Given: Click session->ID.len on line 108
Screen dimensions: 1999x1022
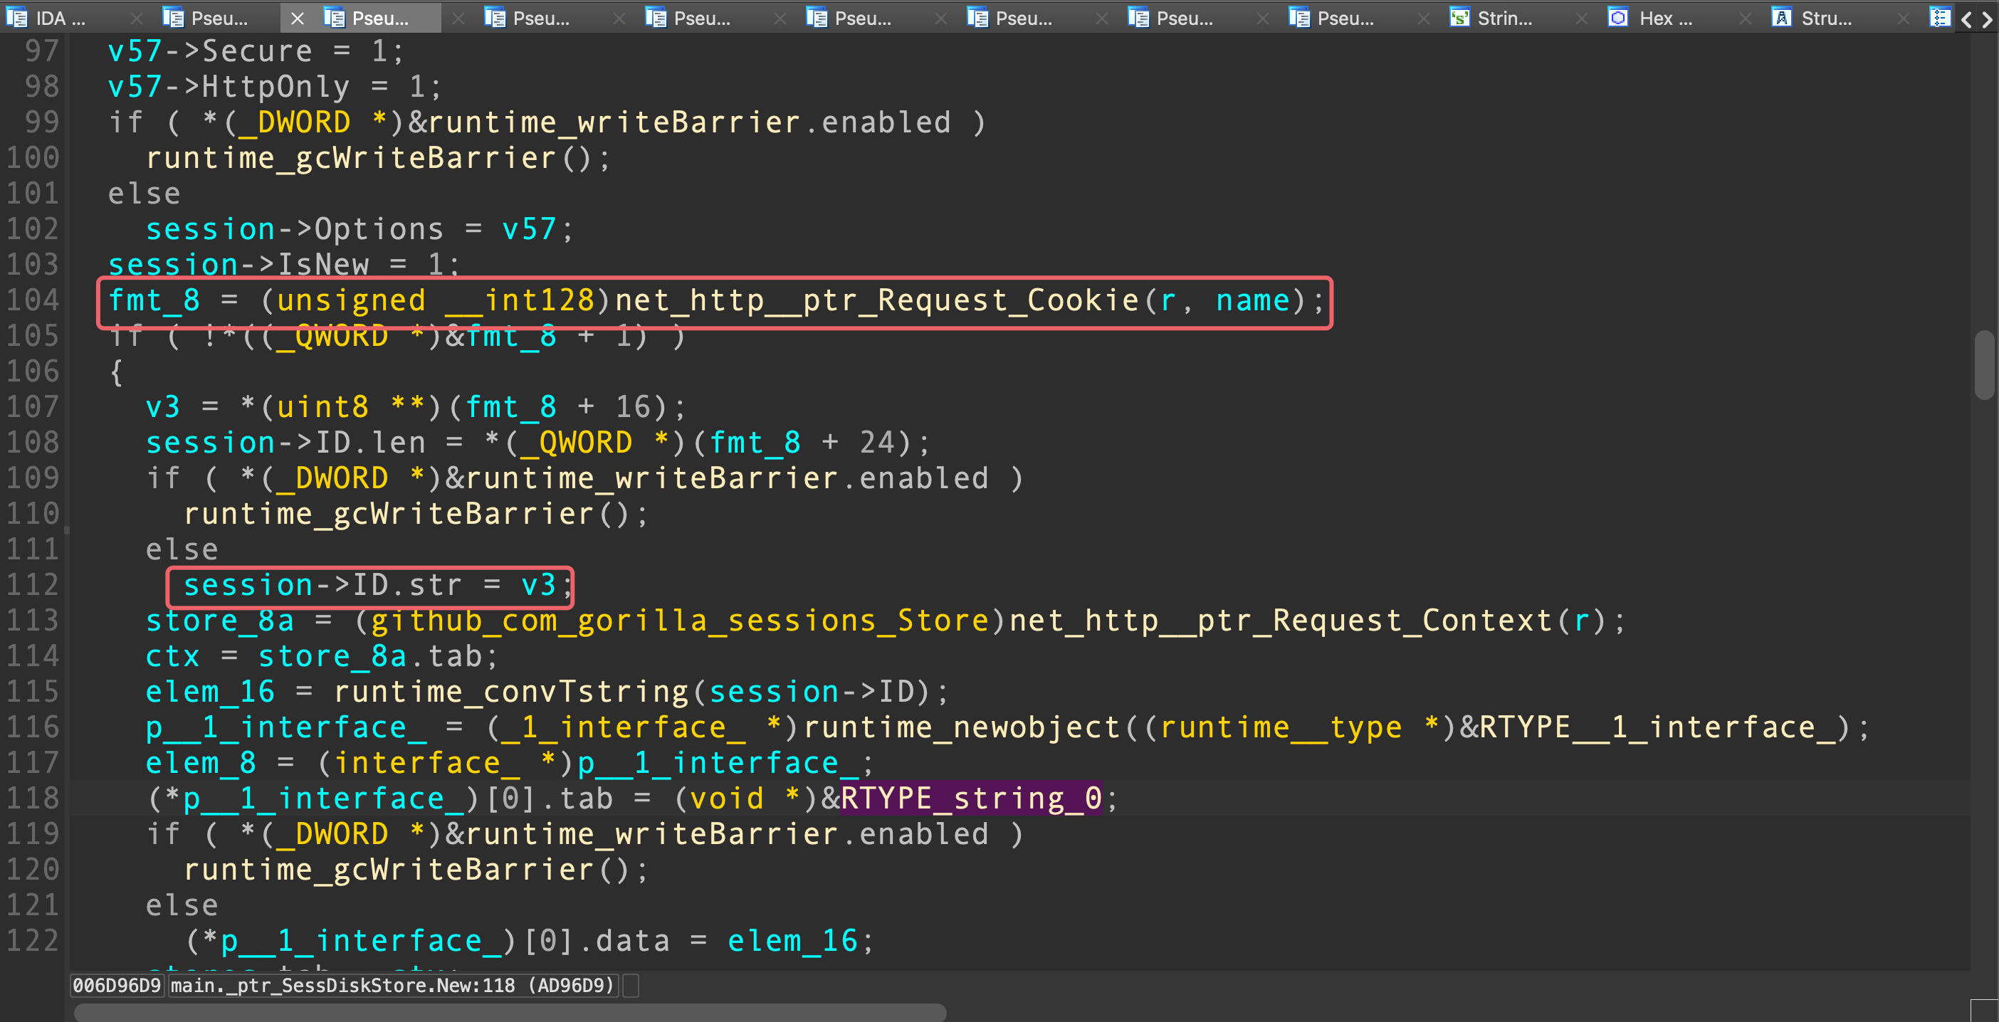Looking at the screenshot, I should [x=285, y=443].
